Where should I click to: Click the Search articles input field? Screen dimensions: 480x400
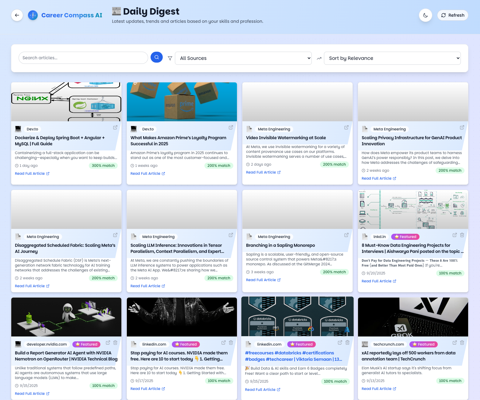[83, 58]
